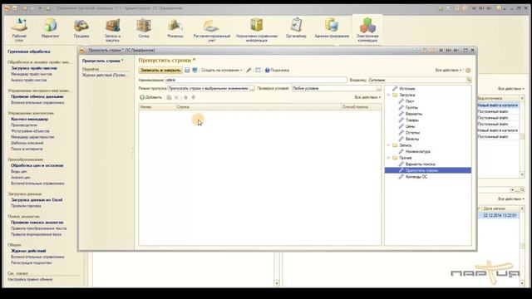532x299 pixels.
Task: Click the move row up arrow
Action: [x=185, y=97]
